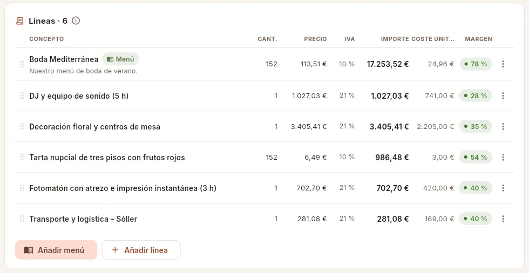
Task: Click the 78 % margin badge
Action: pos(476,64)
